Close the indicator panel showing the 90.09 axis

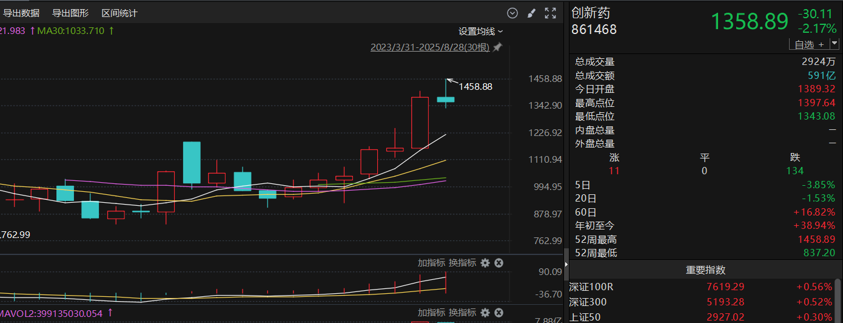499,263
